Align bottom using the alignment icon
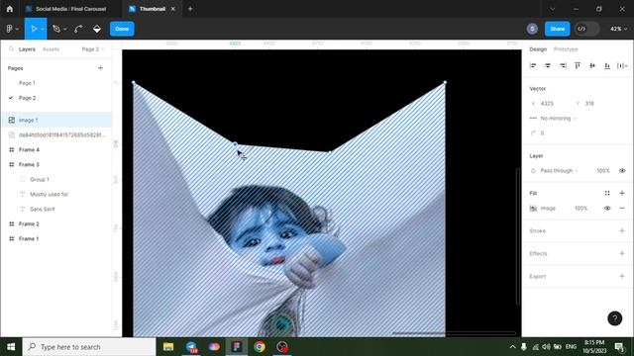The image size is (634, 356). (607, 66)
